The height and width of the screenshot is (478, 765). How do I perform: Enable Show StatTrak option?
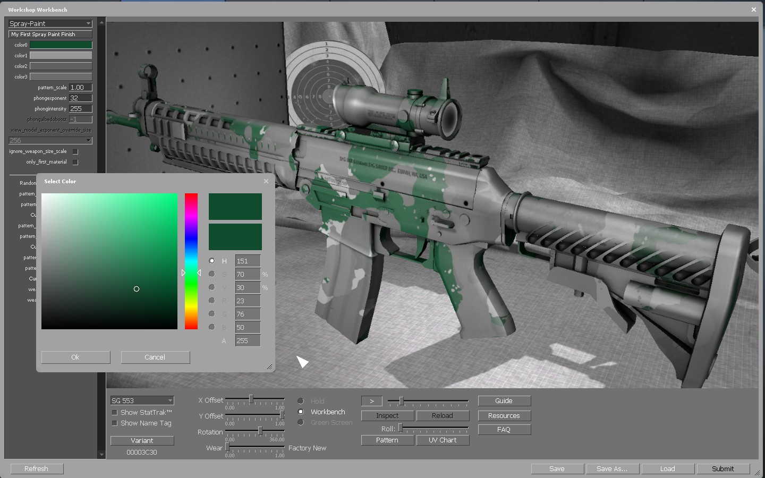114,413
